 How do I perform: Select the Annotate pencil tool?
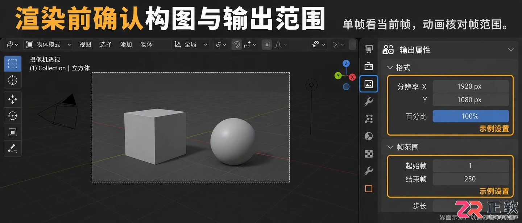pyautogui.click(x=13, y=149)
